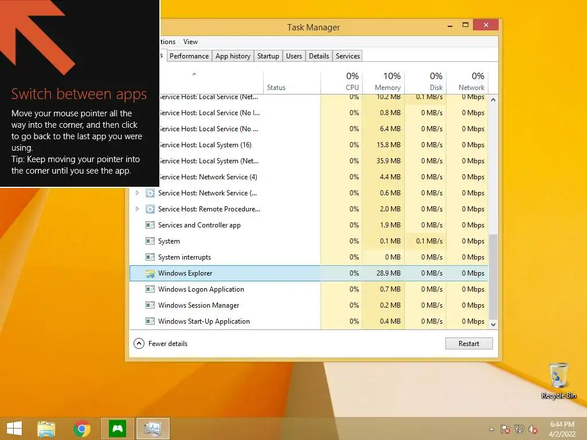
Task: Close the Task Manager window
Action: (x=486, y=25)
